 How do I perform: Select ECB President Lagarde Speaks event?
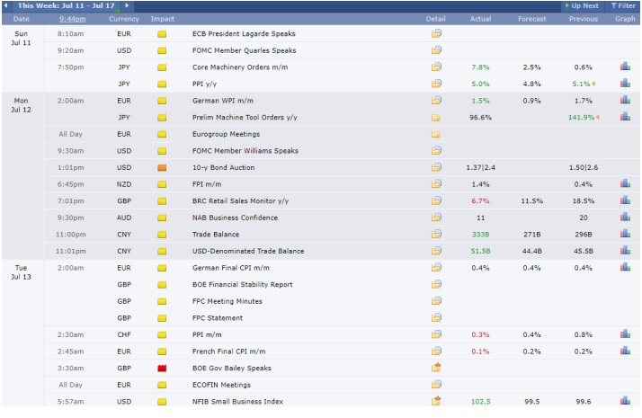pyautogui.click(x=244, y=33)
